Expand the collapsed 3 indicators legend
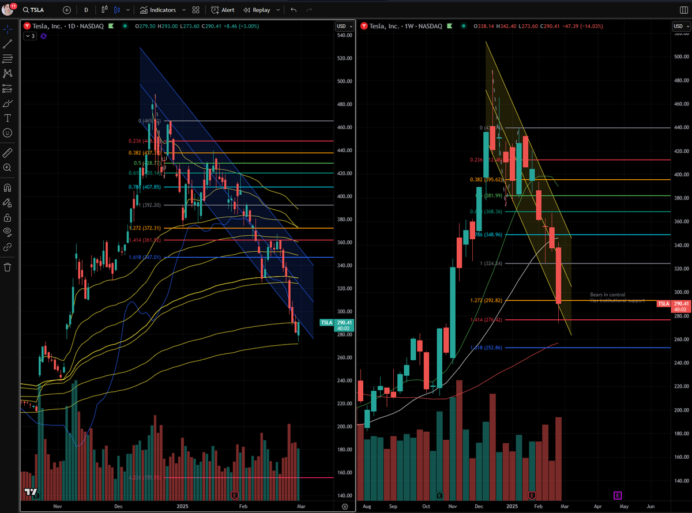692x513 pixels. point(30,36)
